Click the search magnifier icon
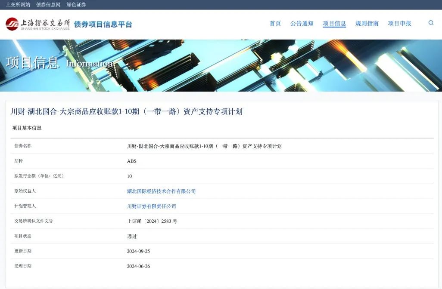This screenshot has width=442, height=289. point(431,23)
